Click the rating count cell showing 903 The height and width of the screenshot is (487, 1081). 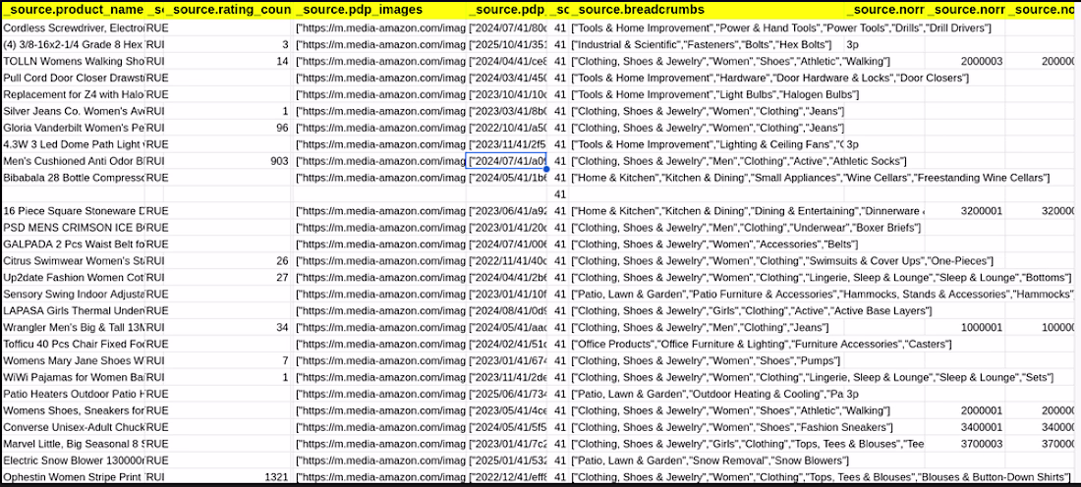point(228,161)
